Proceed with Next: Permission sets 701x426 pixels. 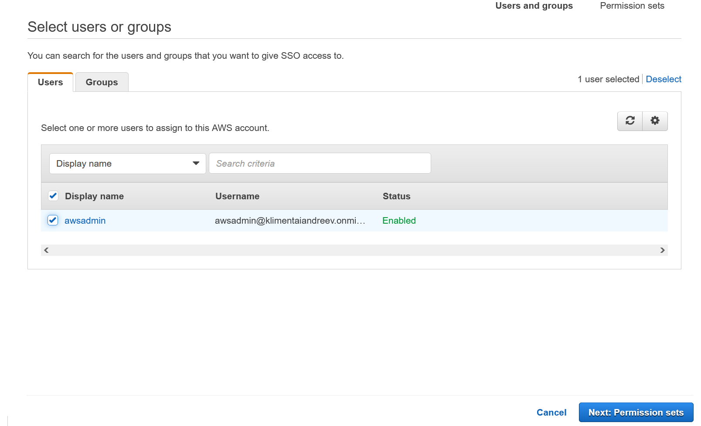tap(636, 413)
